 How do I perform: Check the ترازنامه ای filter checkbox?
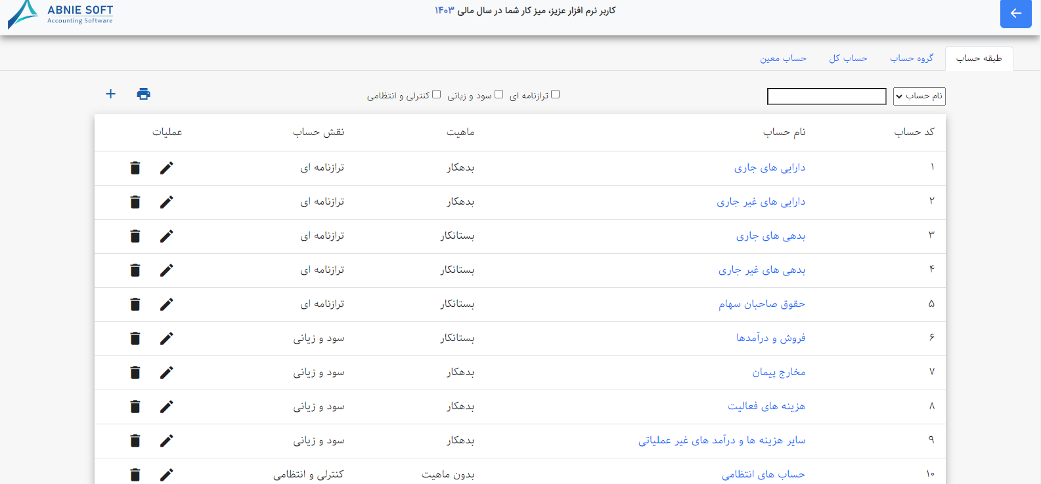[x=556, y=94]
